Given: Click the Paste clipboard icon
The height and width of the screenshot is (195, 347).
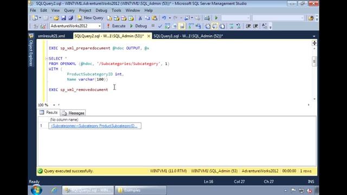Looking at the screenshot, I should point(155,18).
